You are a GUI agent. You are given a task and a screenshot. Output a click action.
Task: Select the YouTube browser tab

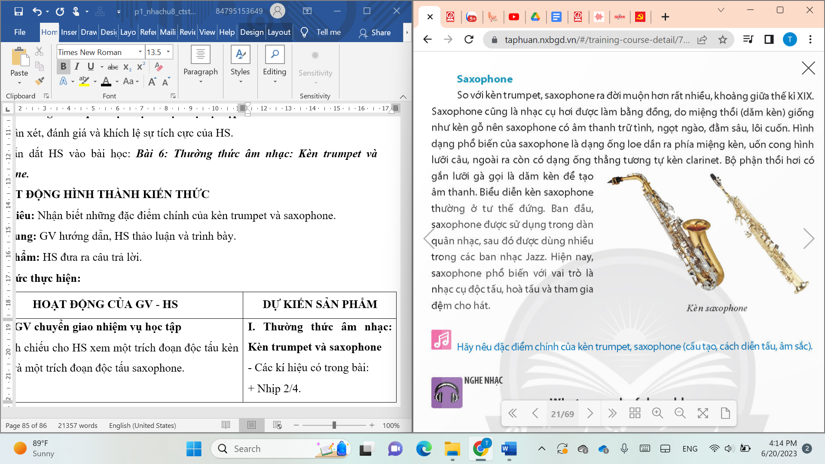514,17
